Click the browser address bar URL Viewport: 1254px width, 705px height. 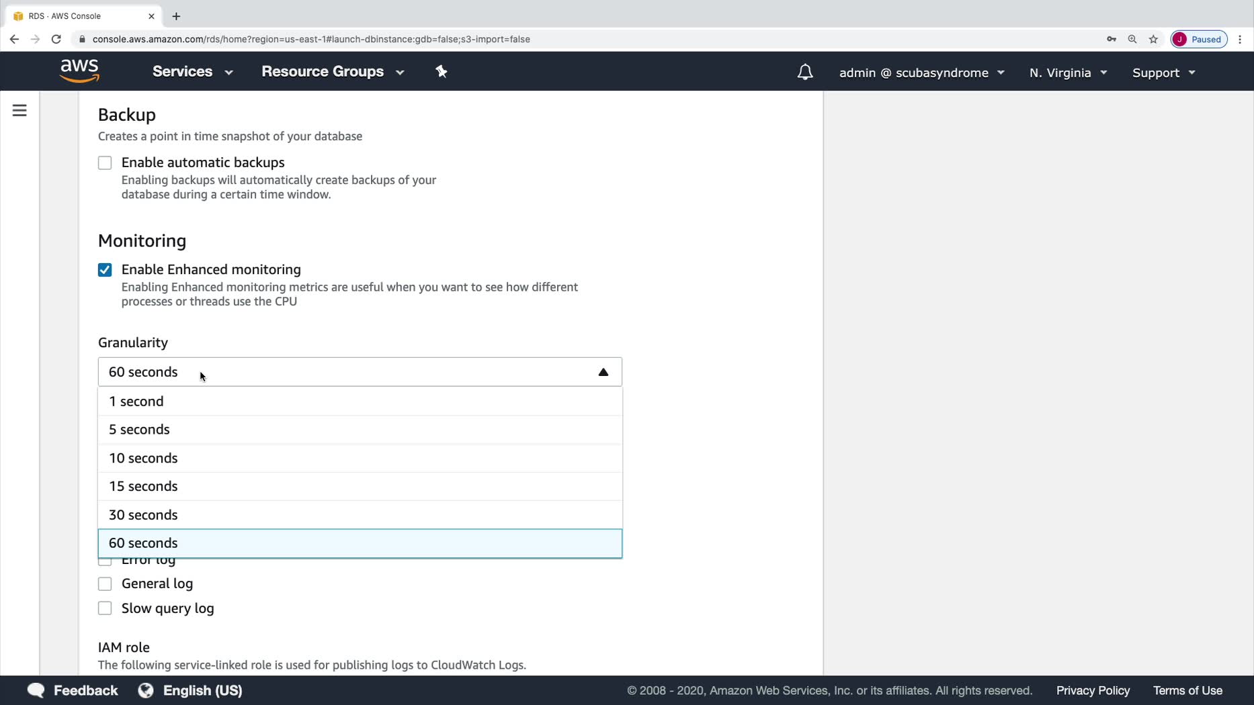311,39
